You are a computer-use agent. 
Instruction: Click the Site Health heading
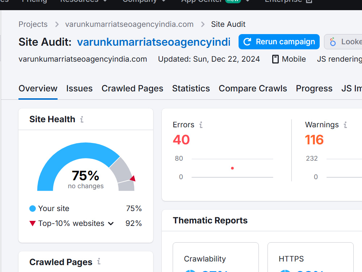click(52, 119)
